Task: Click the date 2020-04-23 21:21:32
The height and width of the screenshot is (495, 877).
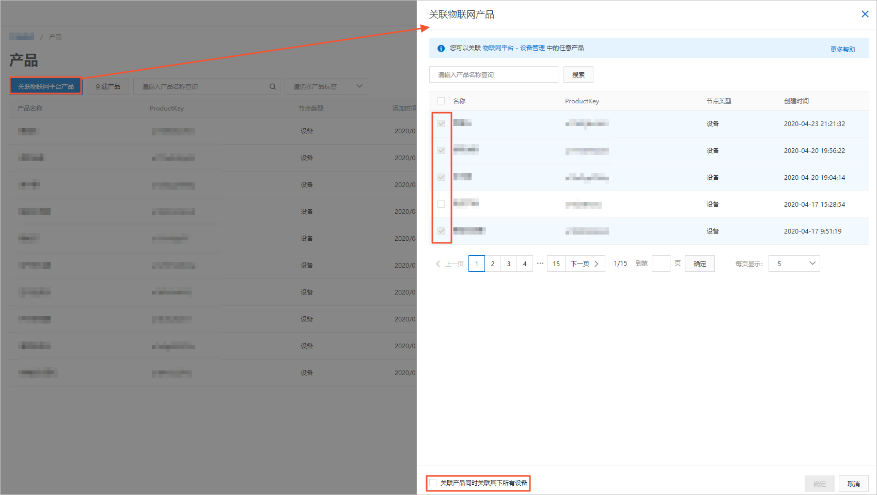Action: tap(815, 123)
